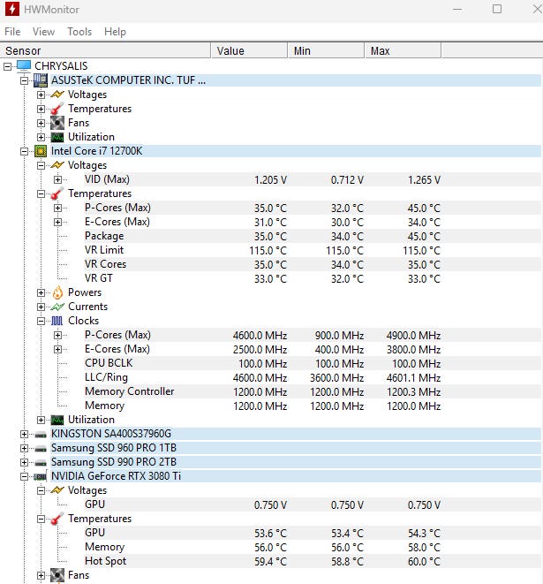Click the motherboard Temperatures thermometer icon
Viewport: 543px width, 584px height.
pyautogui.click(x=57, y=109)
